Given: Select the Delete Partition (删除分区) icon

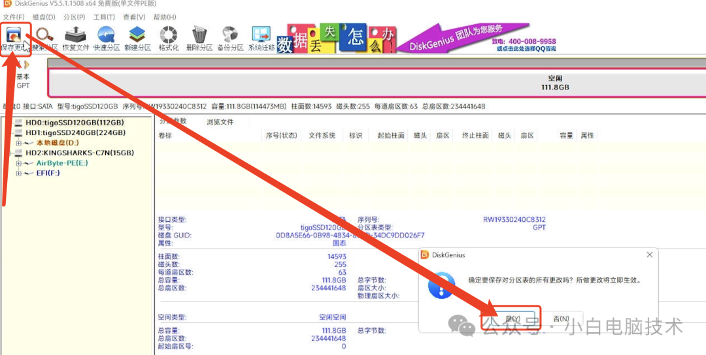Looking at the screenshot, I should (x=199, y=39).
